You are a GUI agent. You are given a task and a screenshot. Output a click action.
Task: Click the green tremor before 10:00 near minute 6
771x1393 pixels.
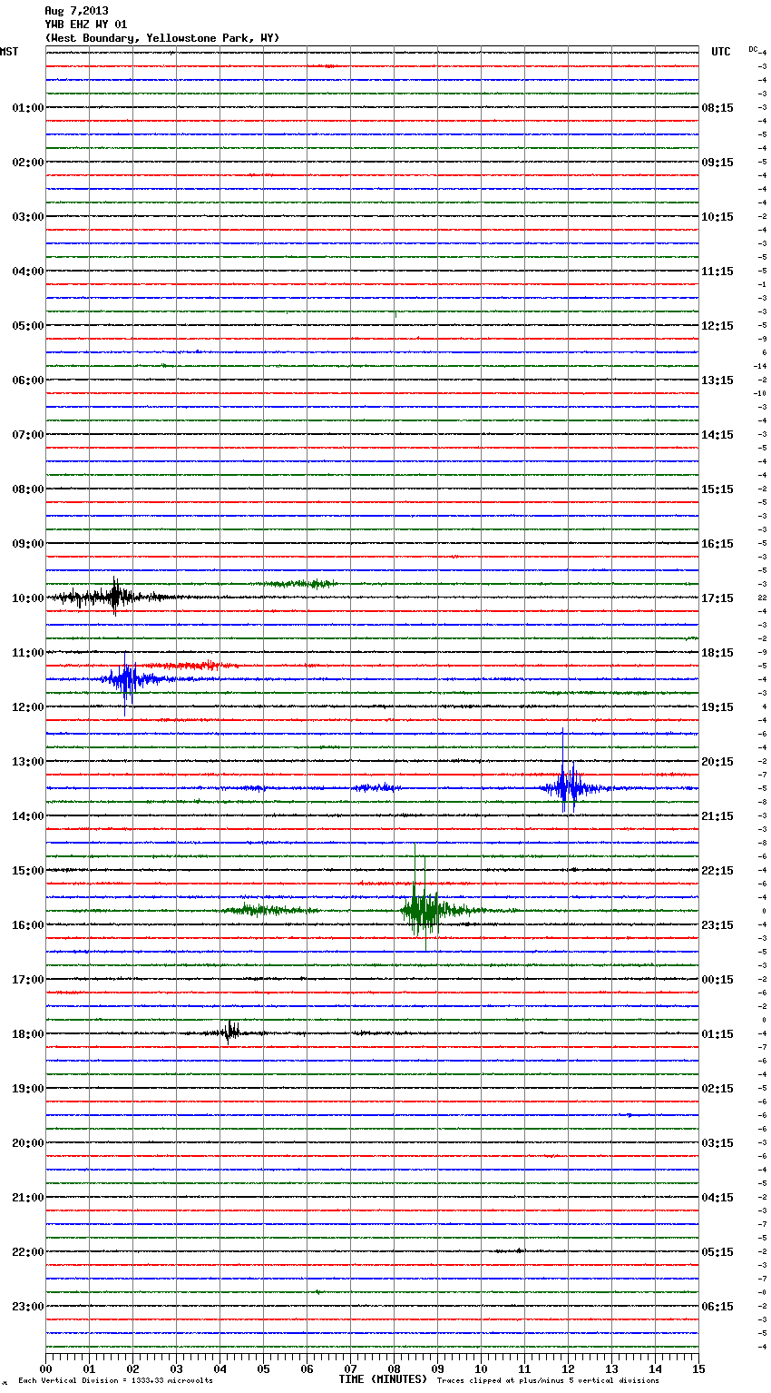coord(299,583)
